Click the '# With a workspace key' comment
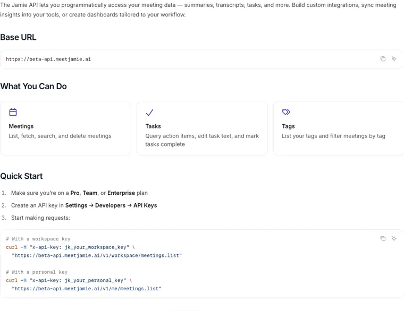The image size is (404, 311). coord(38,239)
